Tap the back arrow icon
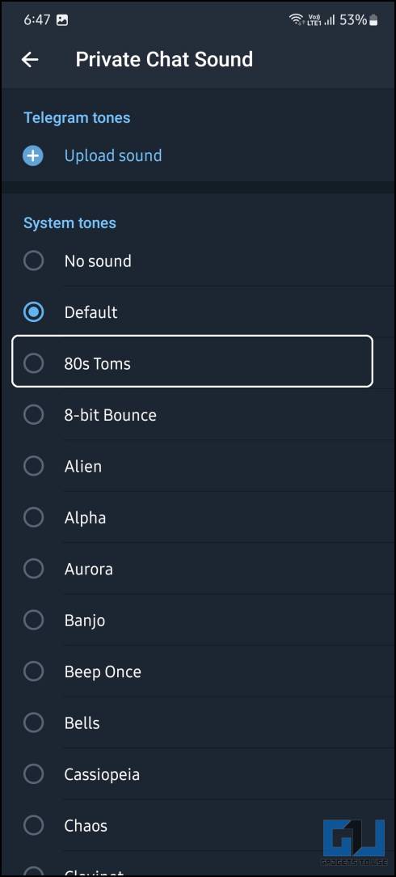 click(x=30, y=60)
